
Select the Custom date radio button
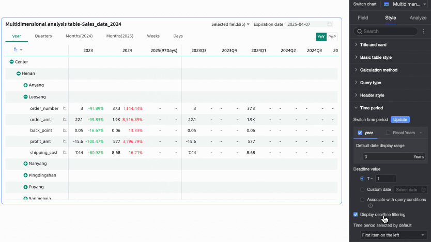[362, 190]
